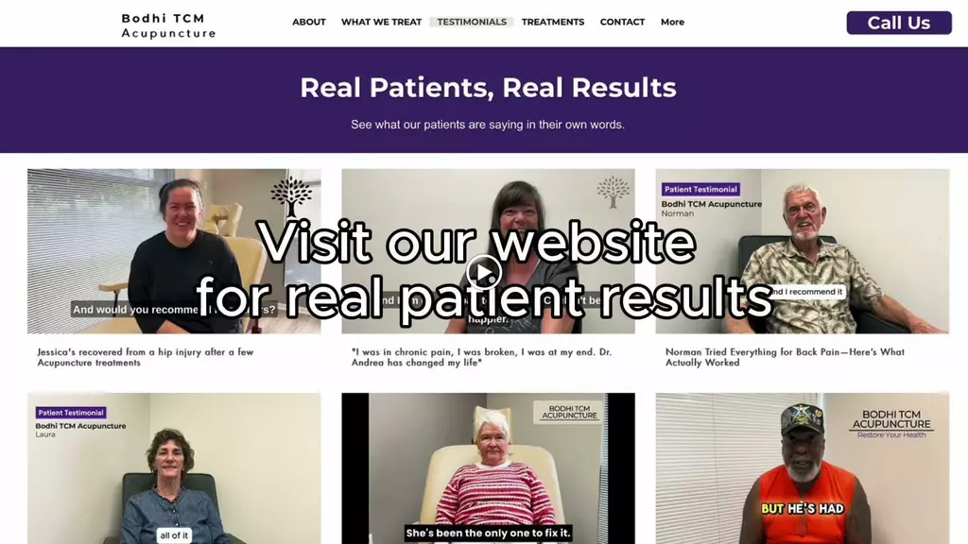The height and width of the screenshot is (544, 968).
Task: Open the TREATMENTS page
Action: point(552,23)
